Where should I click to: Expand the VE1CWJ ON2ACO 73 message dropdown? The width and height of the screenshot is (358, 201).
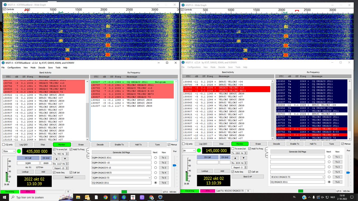(x=323, y=177)
